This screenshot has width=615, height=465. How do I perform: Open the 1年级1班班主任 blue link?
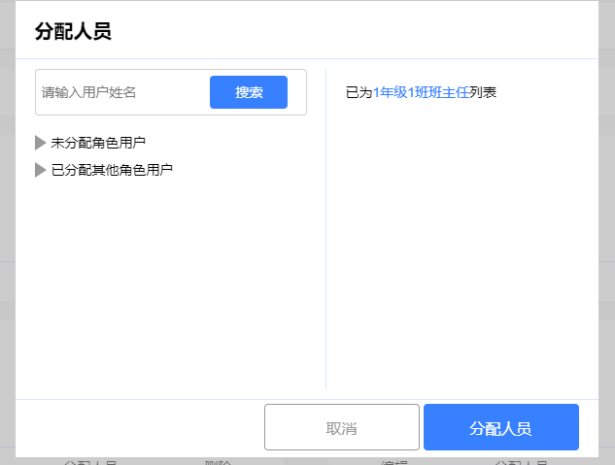coord(421,92)
